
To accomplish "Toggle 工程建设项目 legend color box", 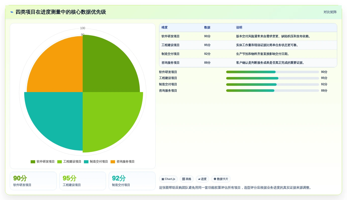I will (x=60, y=162).
